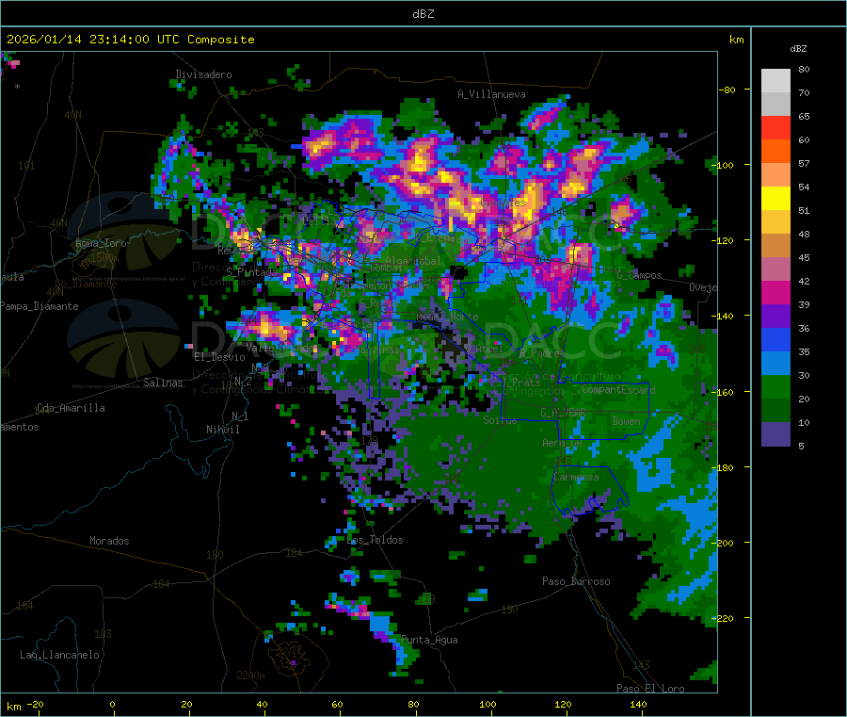Click the legend value "42"
The image size is (847, 717).
click(x=804, y=281)
